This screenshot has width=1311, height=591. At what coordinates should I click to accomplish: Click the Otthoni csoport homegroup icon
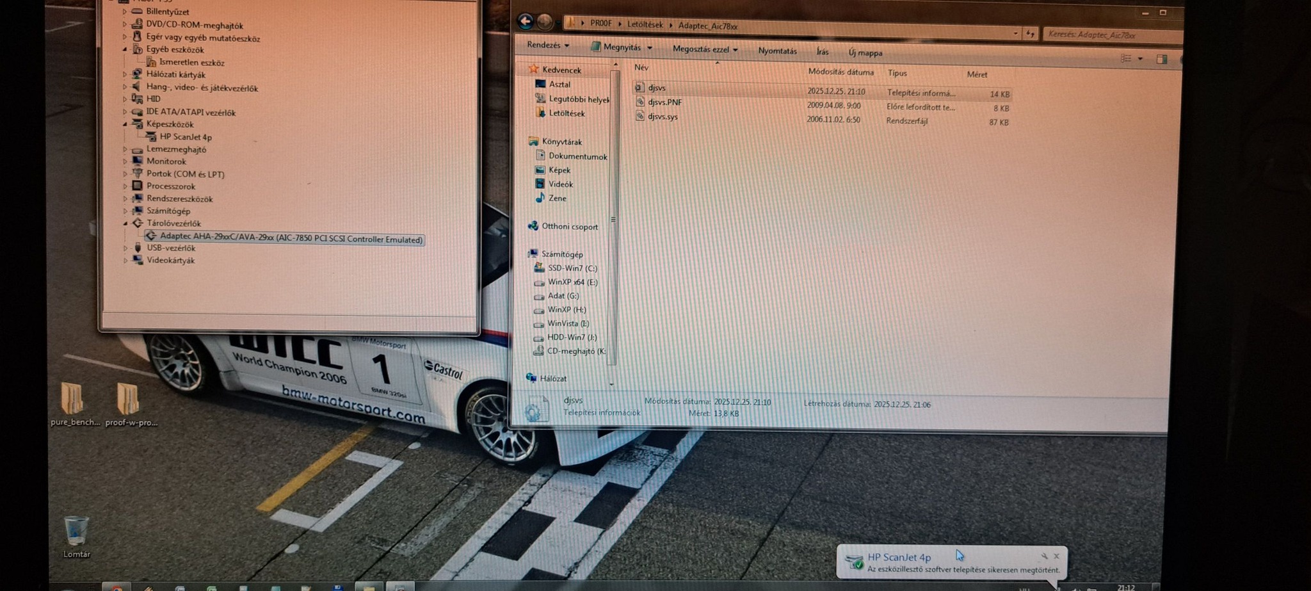(x=533, y=225)
